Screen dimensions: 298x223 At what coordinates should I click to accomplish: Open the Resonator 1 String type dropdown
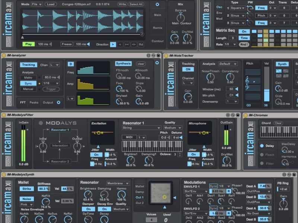(x=141, y=128)
